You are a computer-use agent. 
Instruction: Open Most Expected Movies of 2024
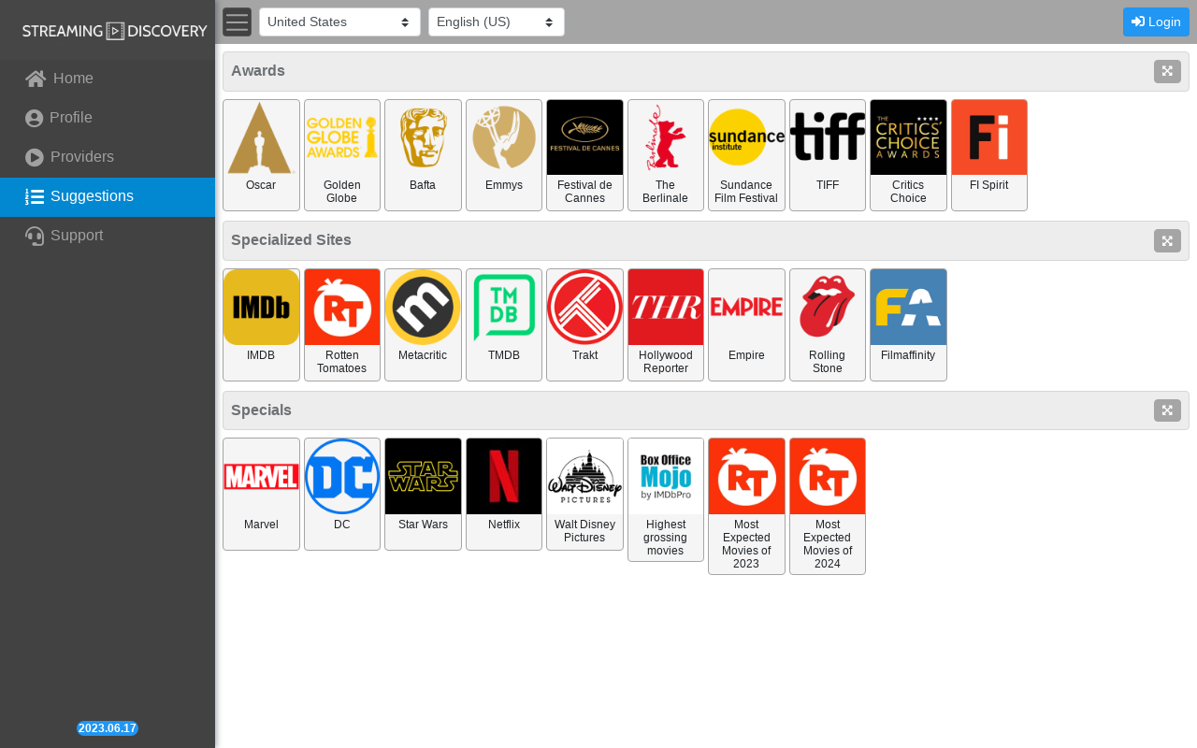click(828, 506)
